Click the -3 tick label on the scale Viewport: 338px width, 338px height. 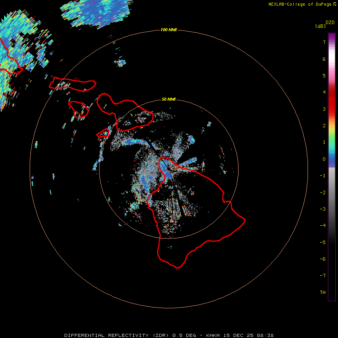point(323,209)
